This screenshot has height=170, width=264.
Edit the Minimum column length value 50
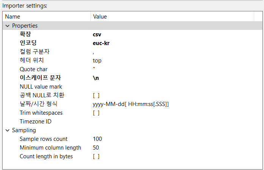click(96, 148)
